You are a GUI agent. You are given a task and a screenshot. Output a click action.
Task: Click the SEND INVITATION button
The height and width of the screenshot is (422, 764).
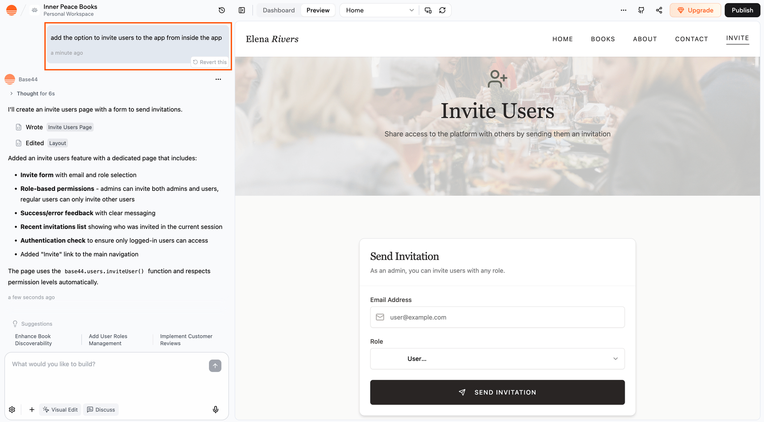tap(497, 392)
